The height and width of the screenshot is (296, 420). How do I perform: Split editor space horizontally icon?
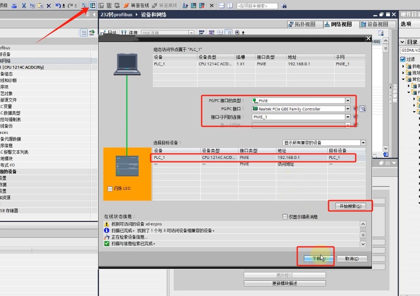[x=222, y=5]
